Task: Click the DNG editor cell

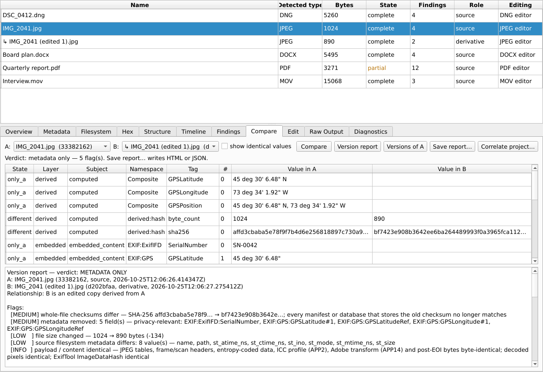Action: (520, 15)
